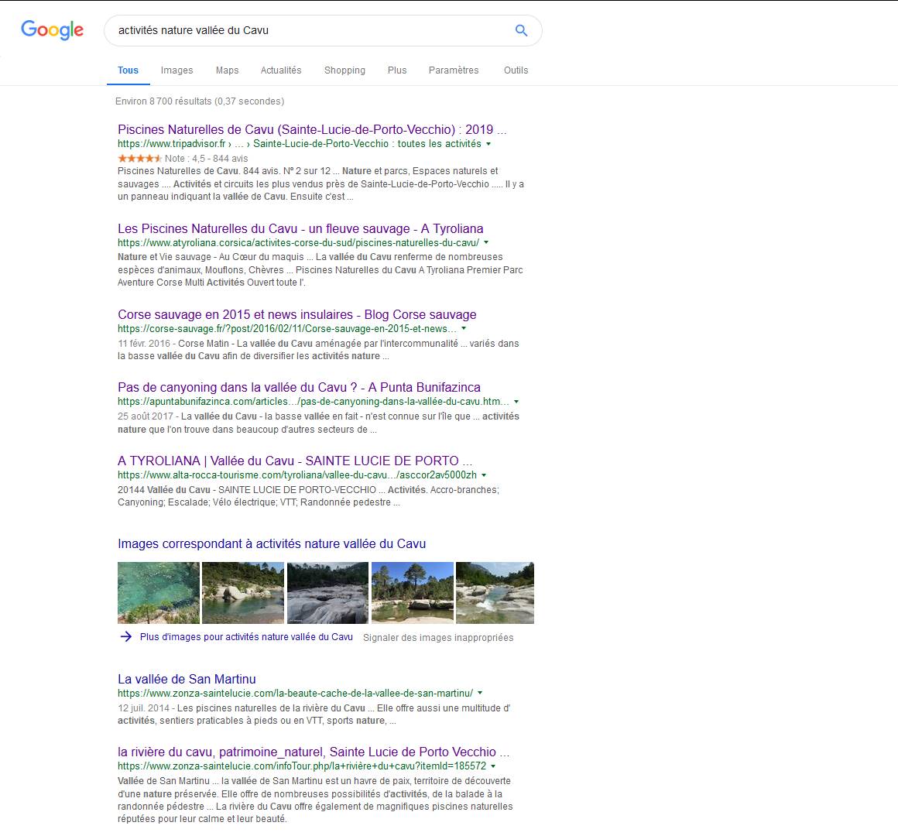
Task: Open second thumbnail with pool and boulders
Action: [x=243, y=593]
